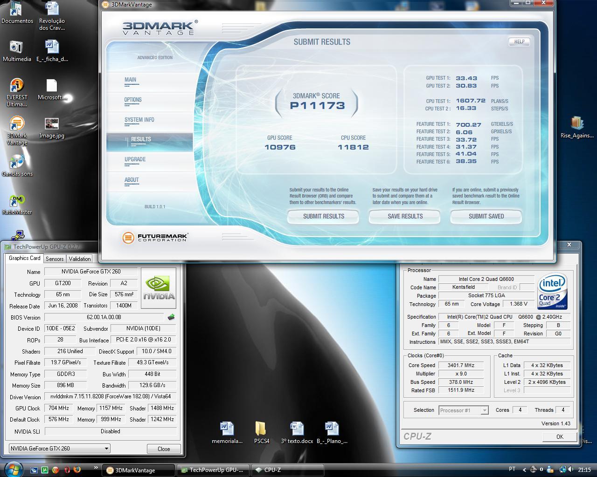Click the SAVE RESULTS button

click(405, 216)
